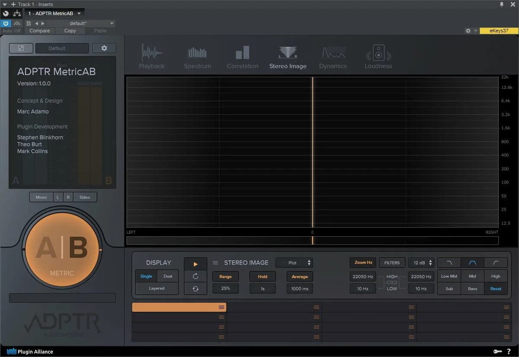Click the preset file icon

[x=28, y=23]
